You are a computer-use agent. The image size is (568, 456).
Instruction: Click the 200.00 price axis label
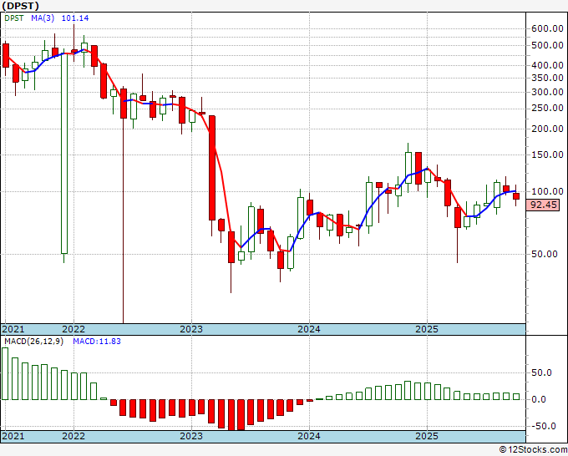547,129
